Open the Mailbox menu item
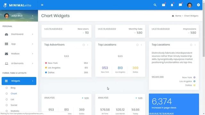 (x=19, y=54)
